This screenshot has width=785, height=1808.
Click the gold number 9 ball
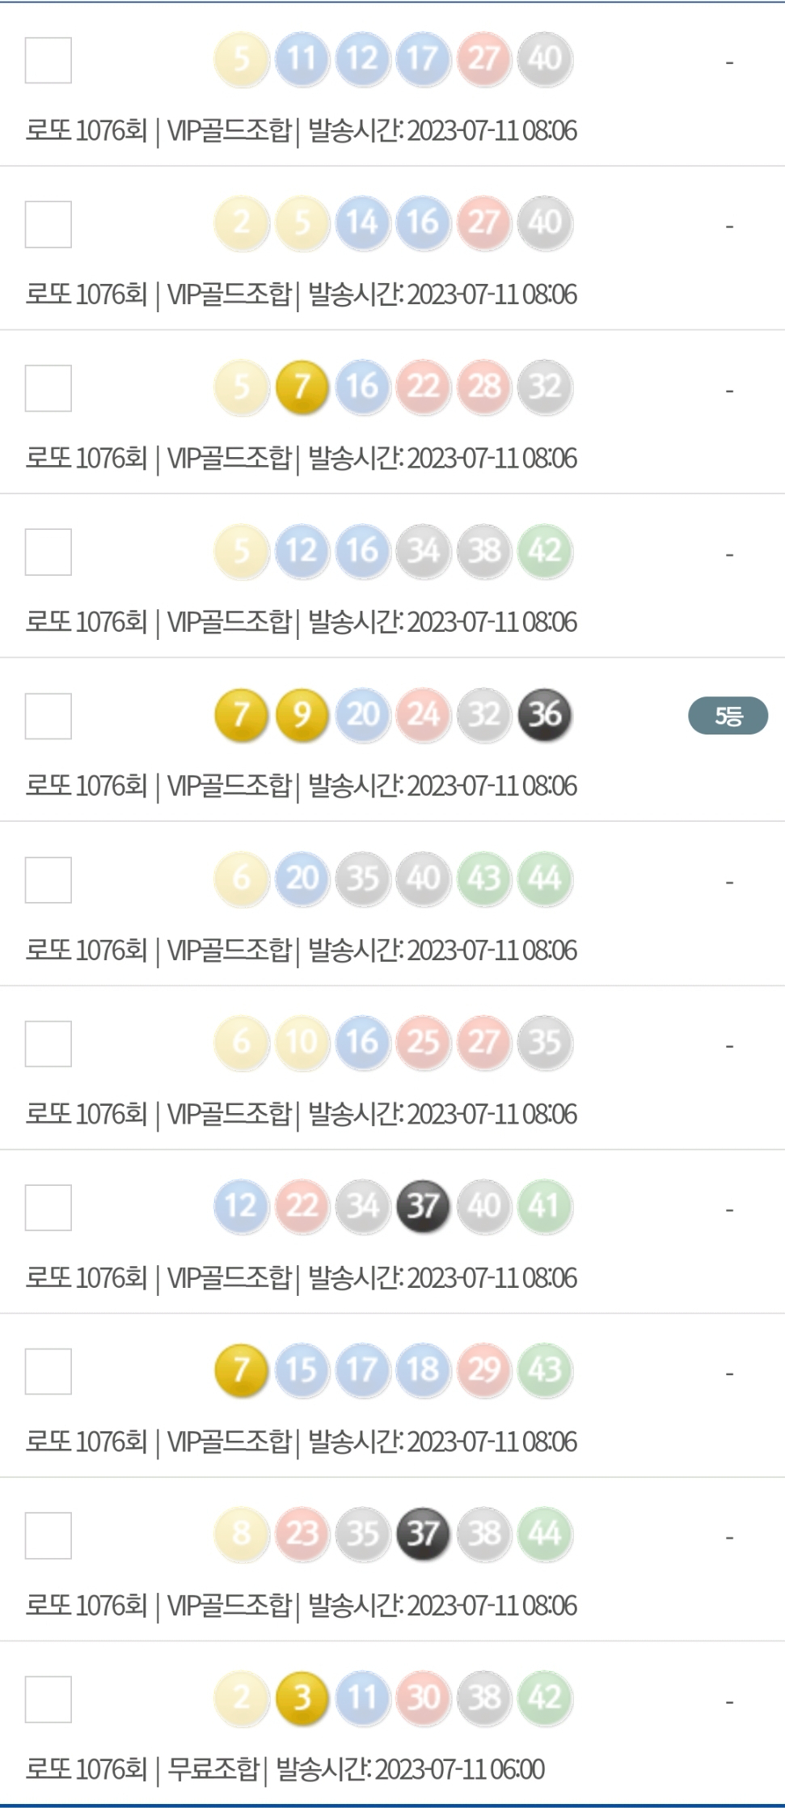302,715
